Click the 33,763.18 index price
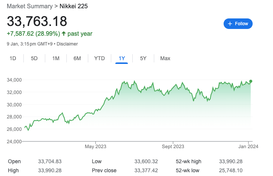The width and height of the screenshot is (273, 176). 37,21
